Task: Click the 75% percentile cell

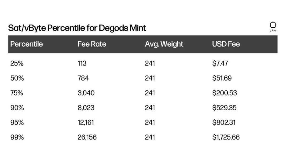Action: click(17, 93)
